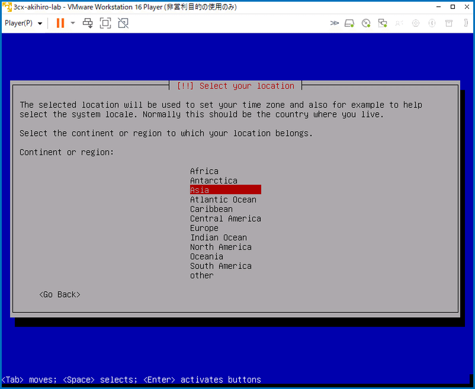Select Oceania region

click(207, 257)
